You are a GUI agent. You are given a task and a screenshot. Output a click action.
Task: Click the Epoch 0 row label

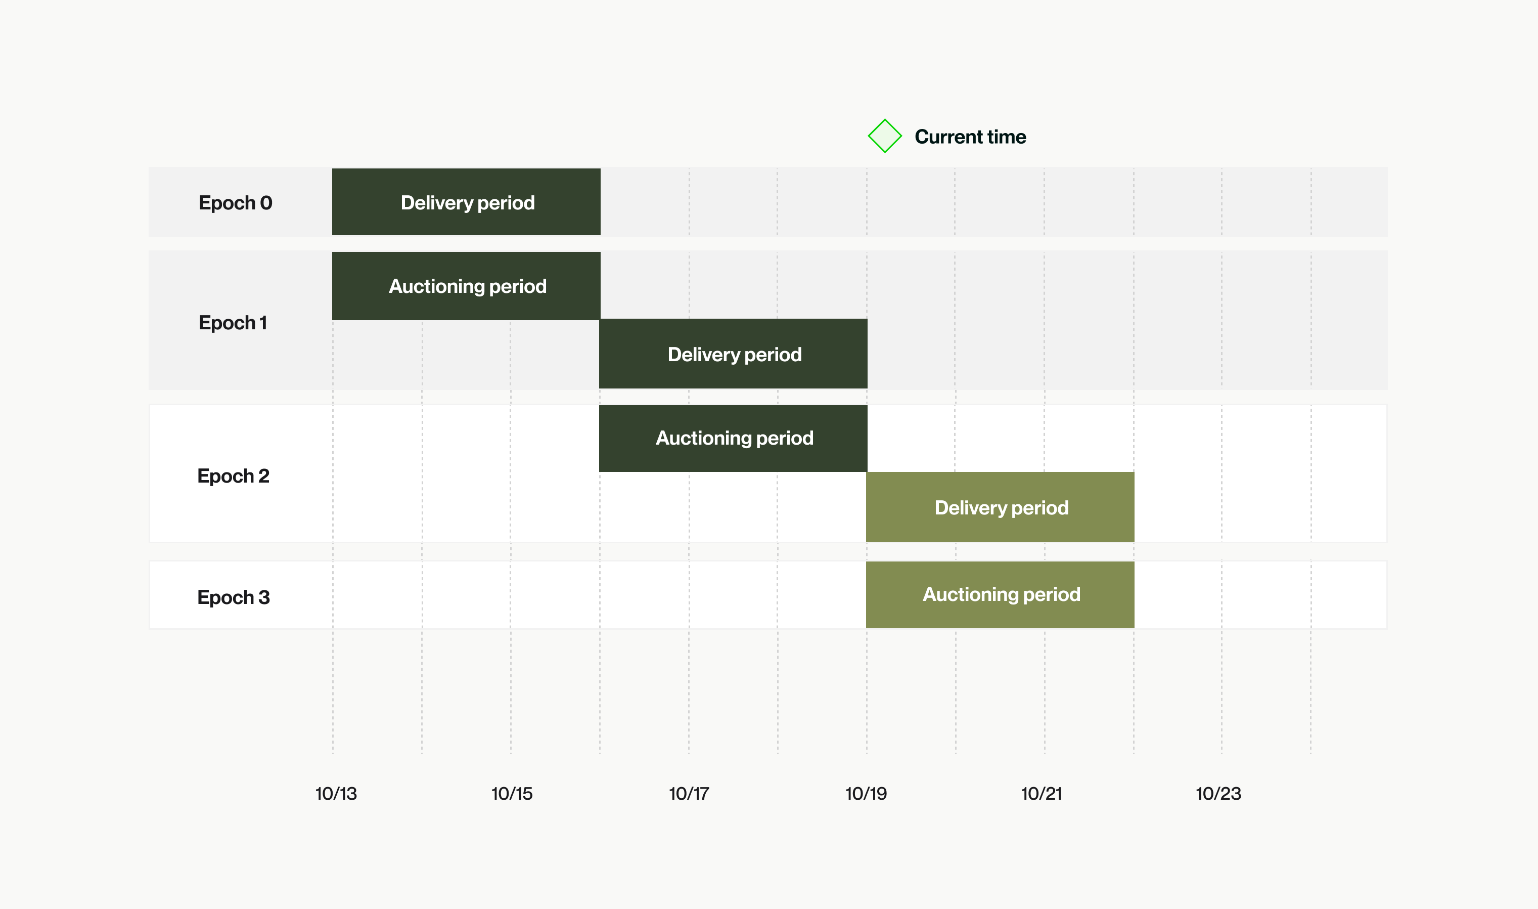[x=235, y=203]
